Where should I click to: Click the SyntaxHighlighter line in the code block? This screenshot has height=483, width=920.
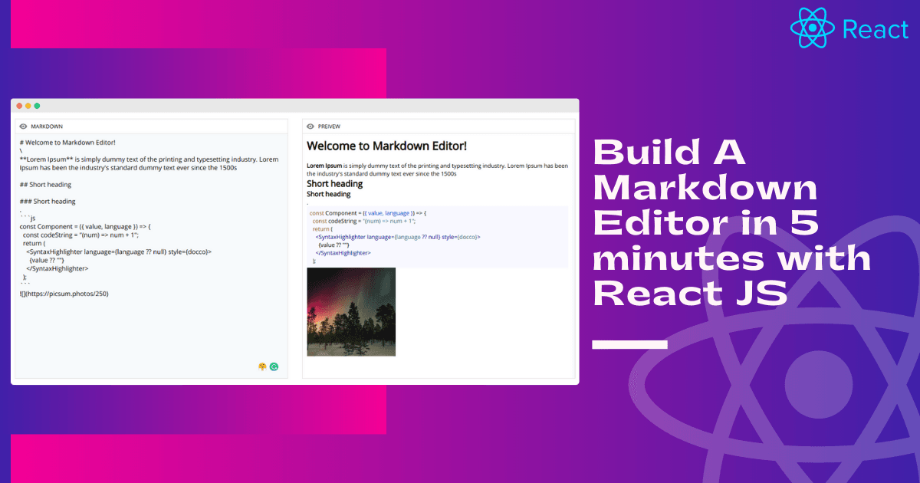click(x=399, y=237)
